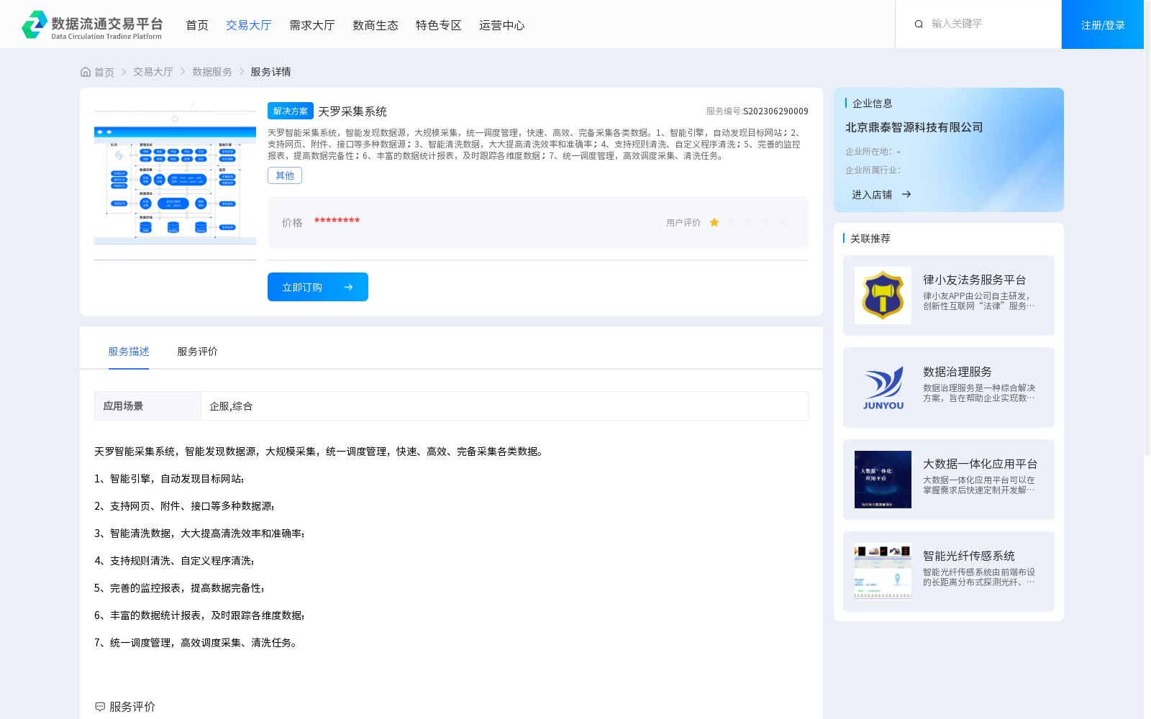Image resolution: width=1151 pixels, height=719 pixels.
Task: Click the third rating star
Action: click(749, 223)
